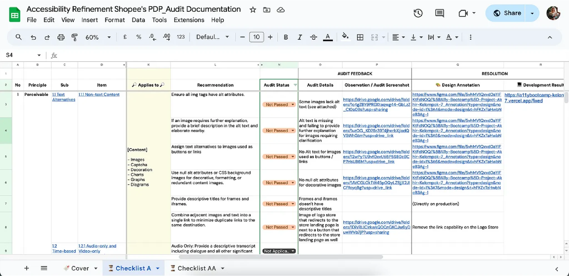
Task: Format as percent
Action: click(139, 37)
